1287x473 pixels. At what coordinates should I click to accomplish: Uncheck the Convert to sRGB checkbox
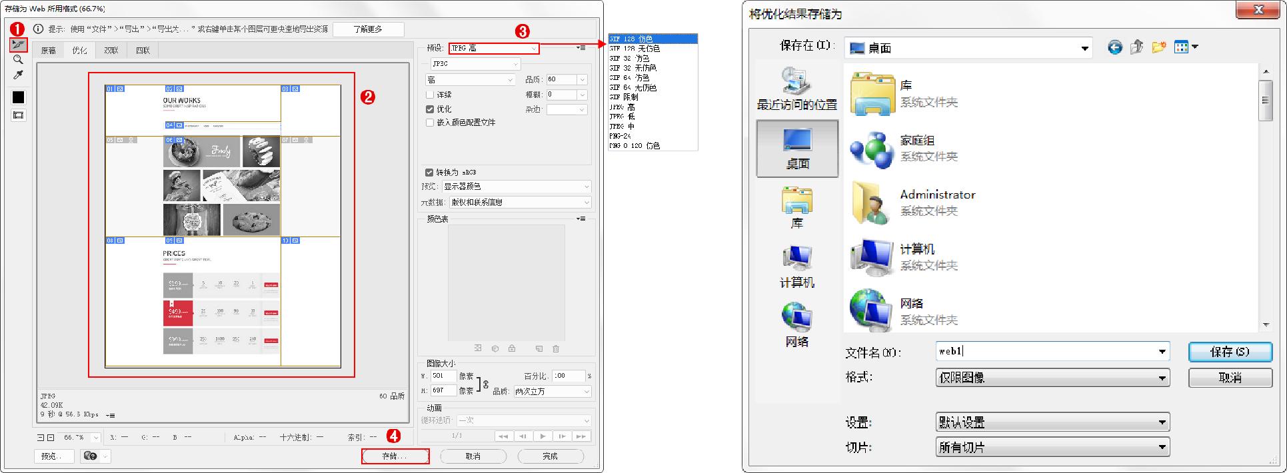(430, 172)
